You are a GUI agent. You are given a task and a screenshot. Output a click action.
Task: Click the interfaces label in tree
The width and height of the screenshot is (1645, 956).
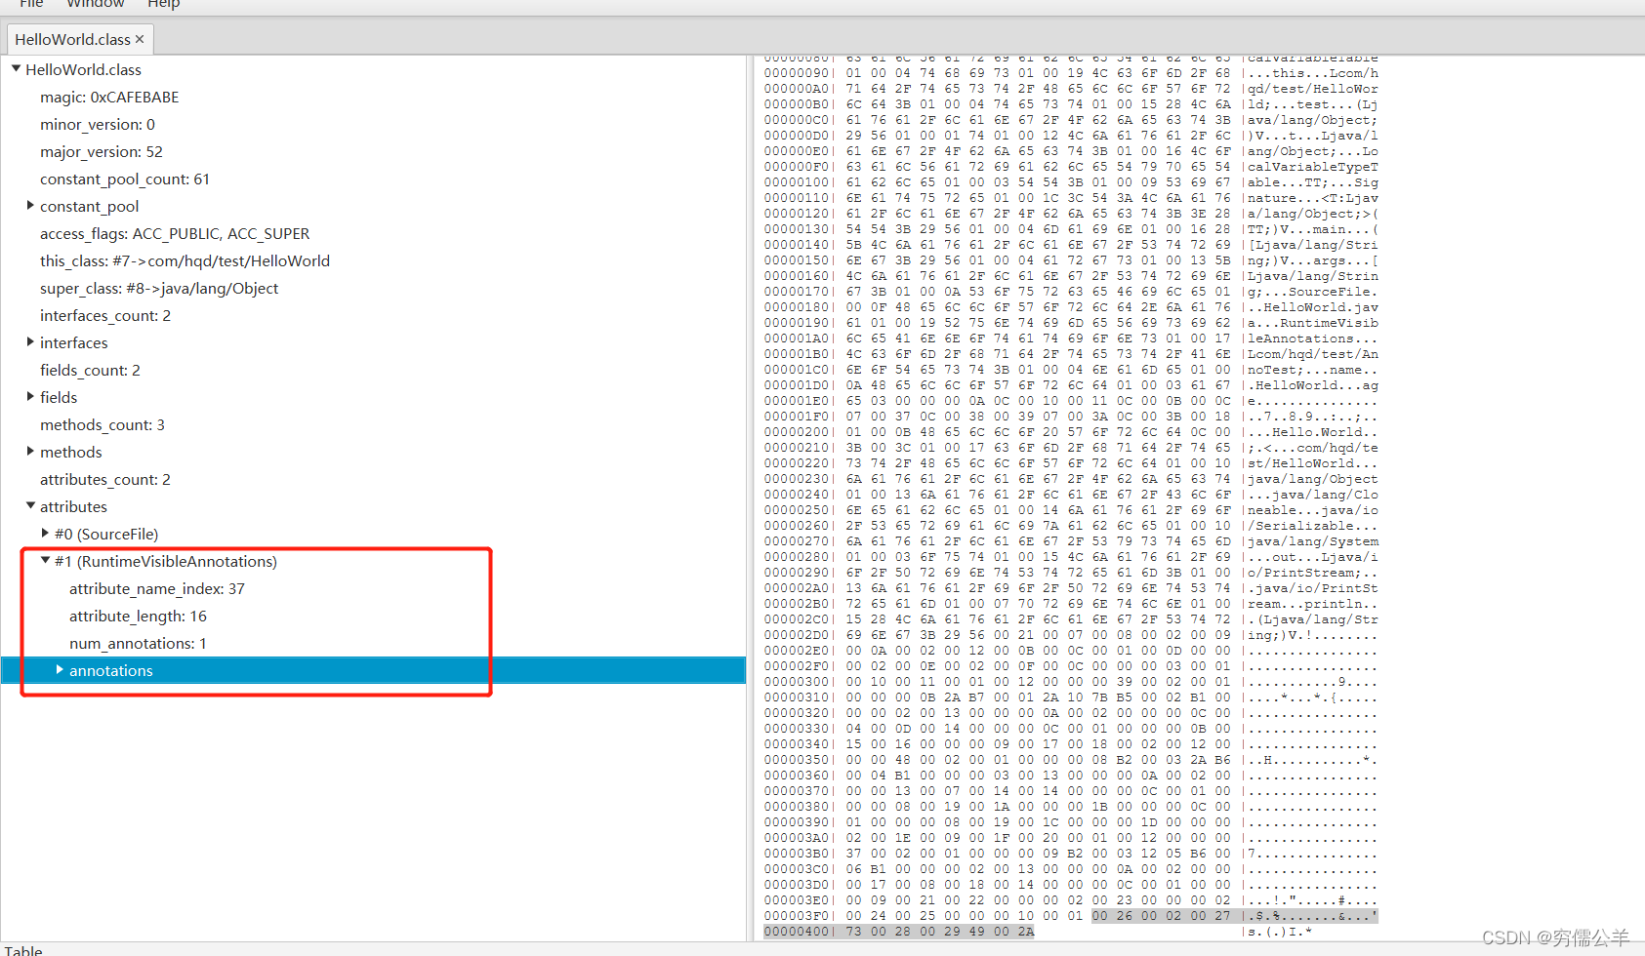[x=74, y=343]
